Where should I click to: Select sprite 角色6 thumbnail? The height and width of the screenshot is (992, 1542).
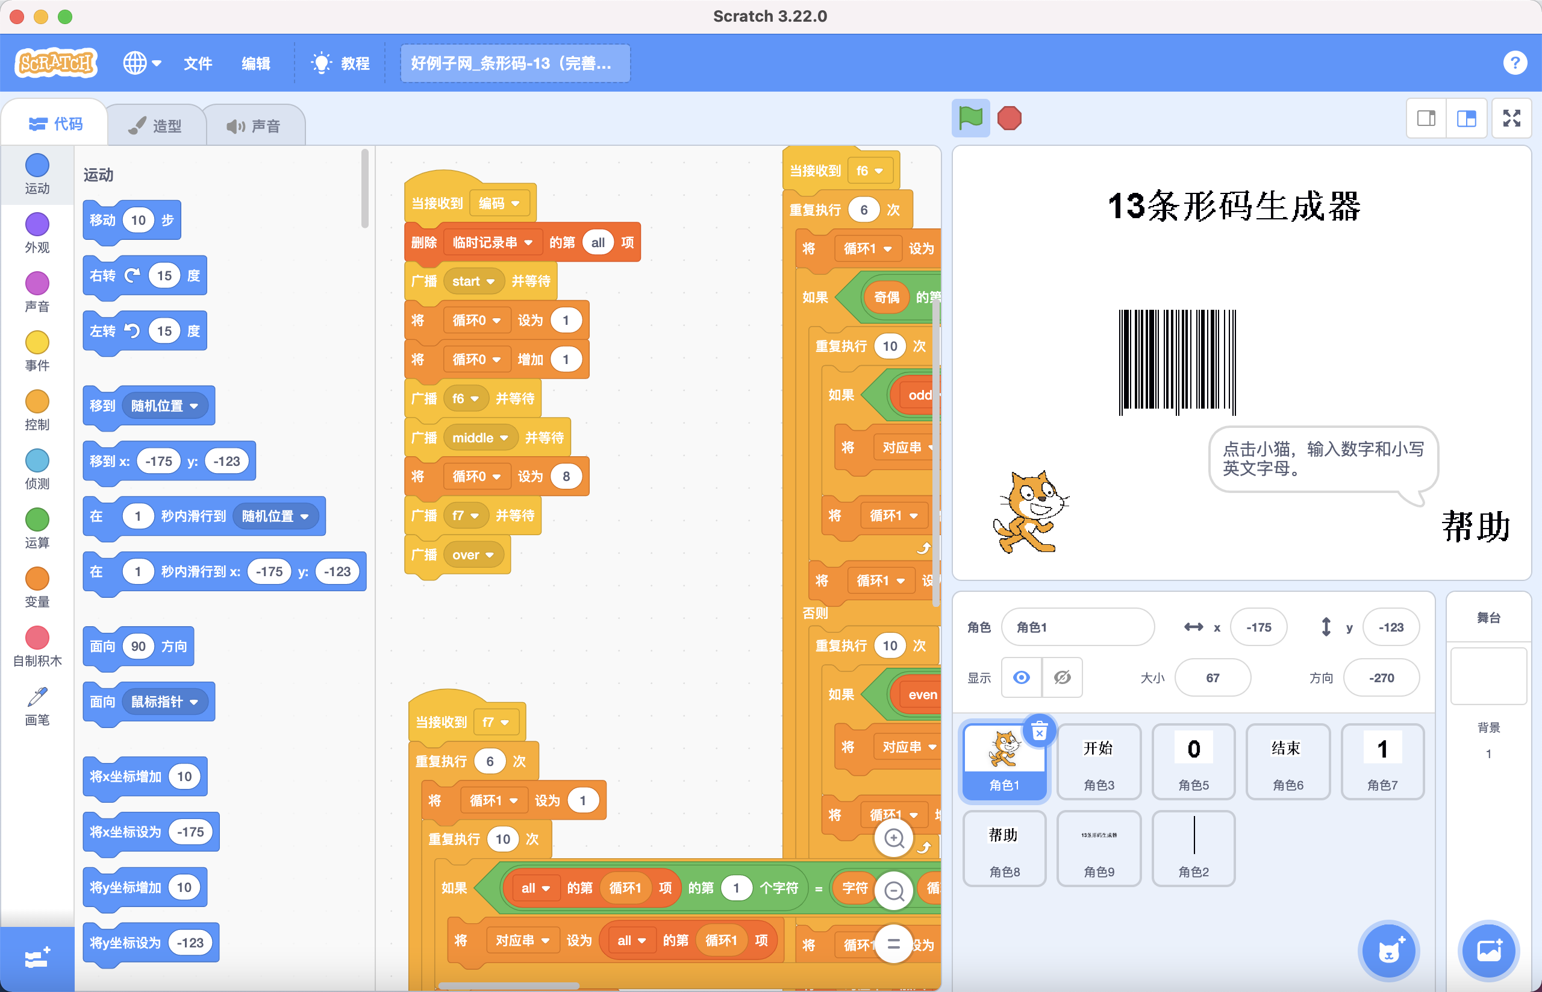pyautogui.click(x=1288, y=761)
